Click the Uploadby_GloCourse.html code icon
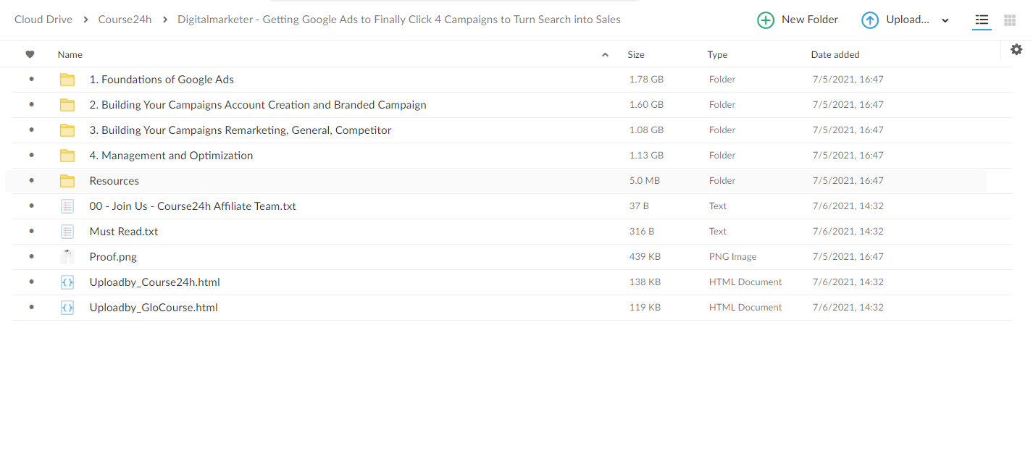Viewport: 1033px width, 456px height. (67, 308)
